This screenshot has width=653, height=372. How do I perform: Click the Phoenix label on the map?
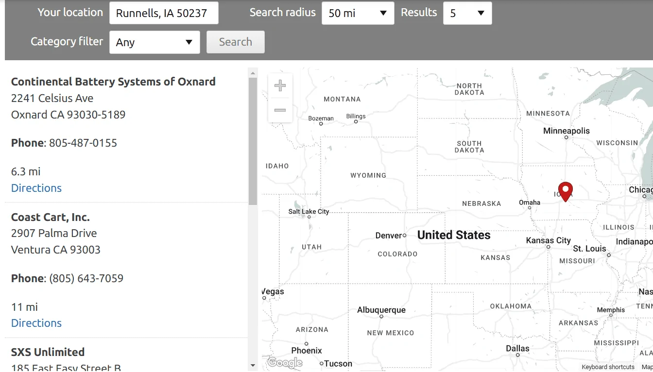307,351
